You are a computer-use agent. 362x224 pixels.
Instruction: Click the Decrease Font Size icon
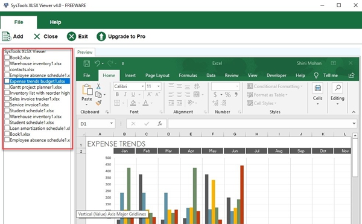(157, 94)
